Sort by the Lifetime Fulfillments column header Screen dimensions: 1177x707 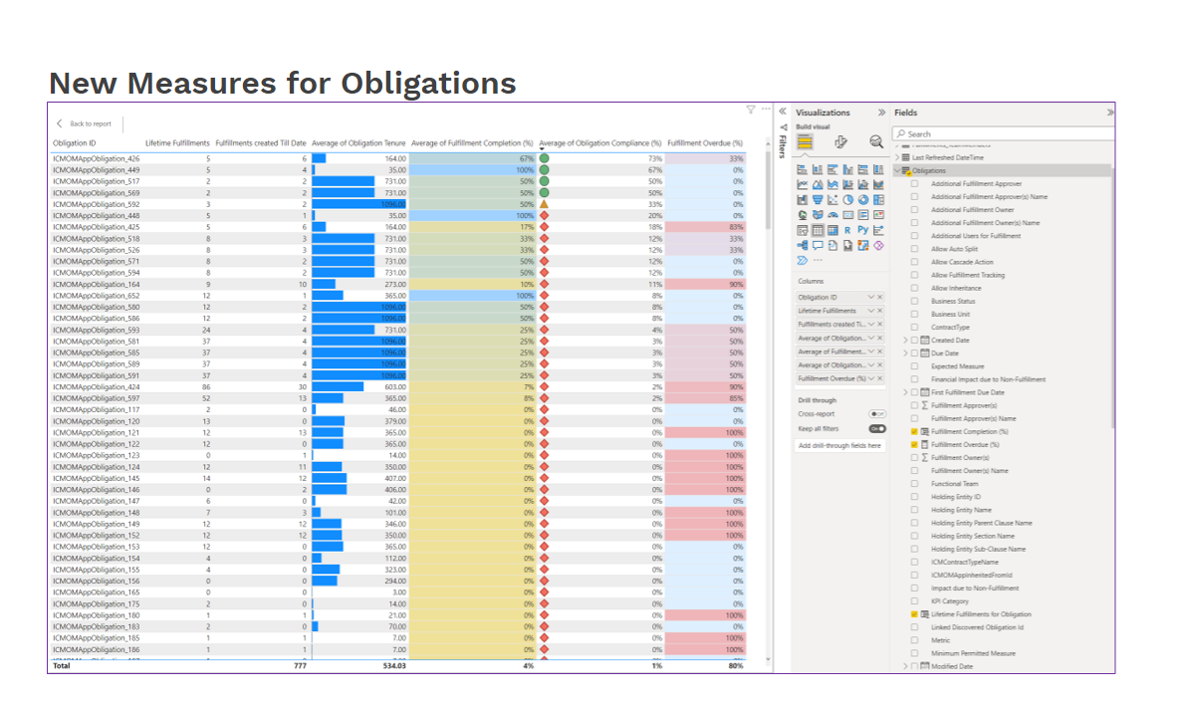[177, 143]
